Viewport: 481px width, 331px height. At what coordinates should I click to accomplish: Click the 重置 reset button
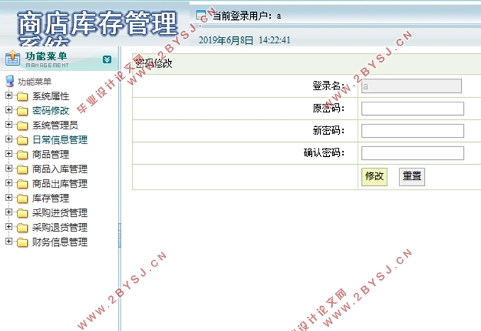411,177
